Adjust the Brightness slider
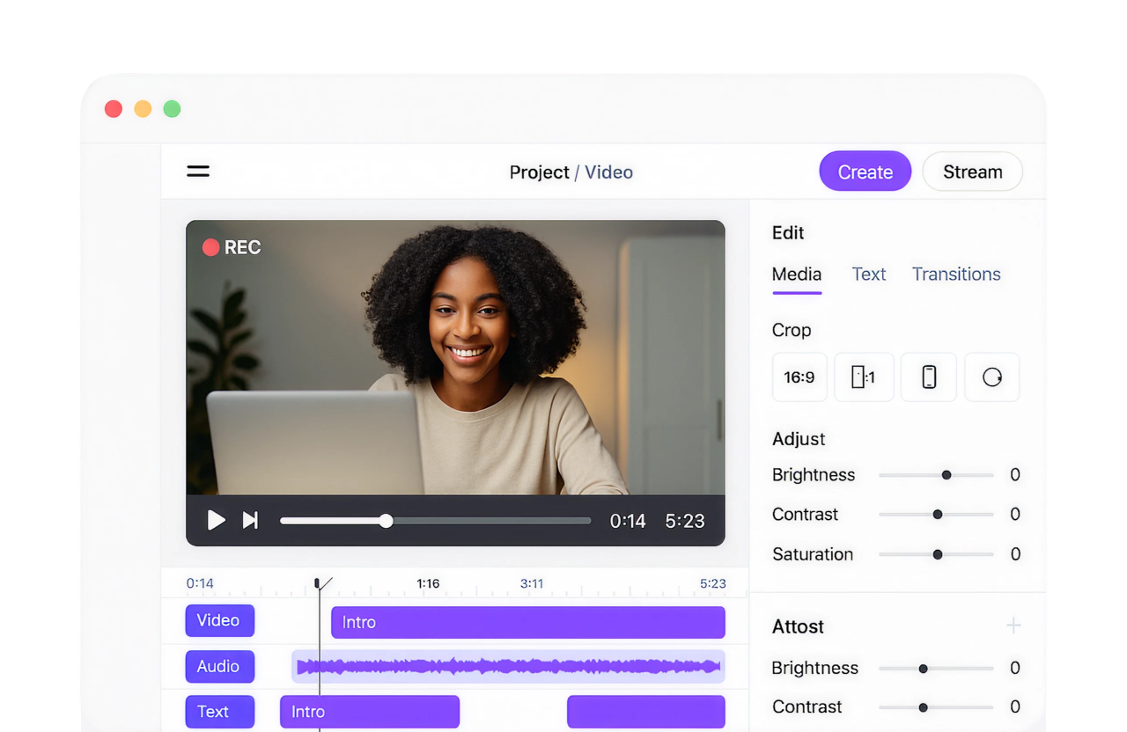 coord(947,474)
